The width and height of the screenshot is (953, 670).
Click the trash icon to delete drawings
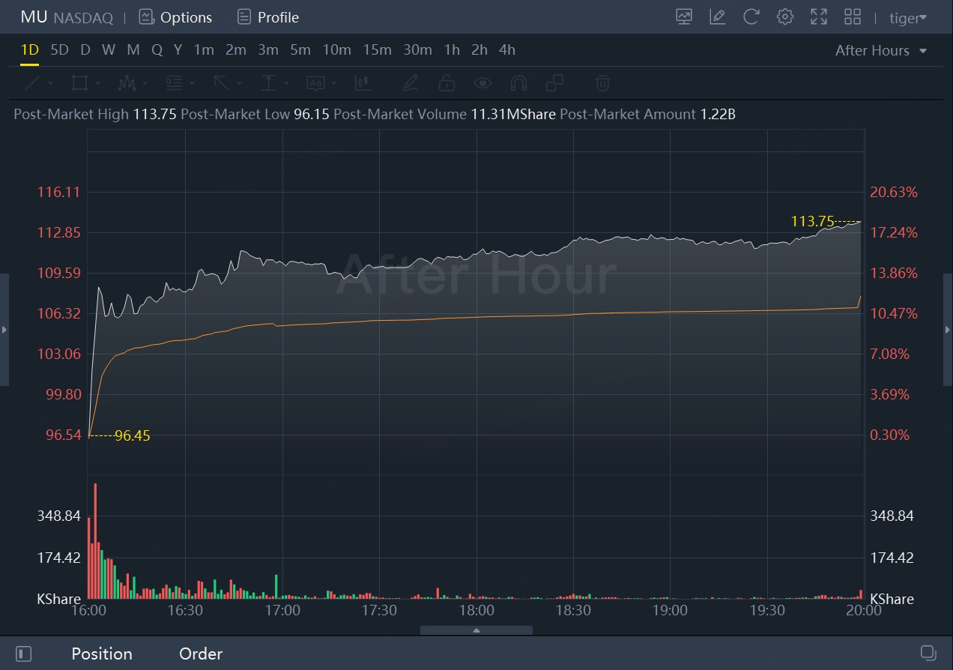[x=602, y=82]
